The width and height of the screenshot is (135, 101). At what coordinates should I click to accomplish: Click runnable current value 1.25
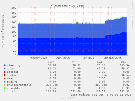pyautogui.click(x=53, y=88)
